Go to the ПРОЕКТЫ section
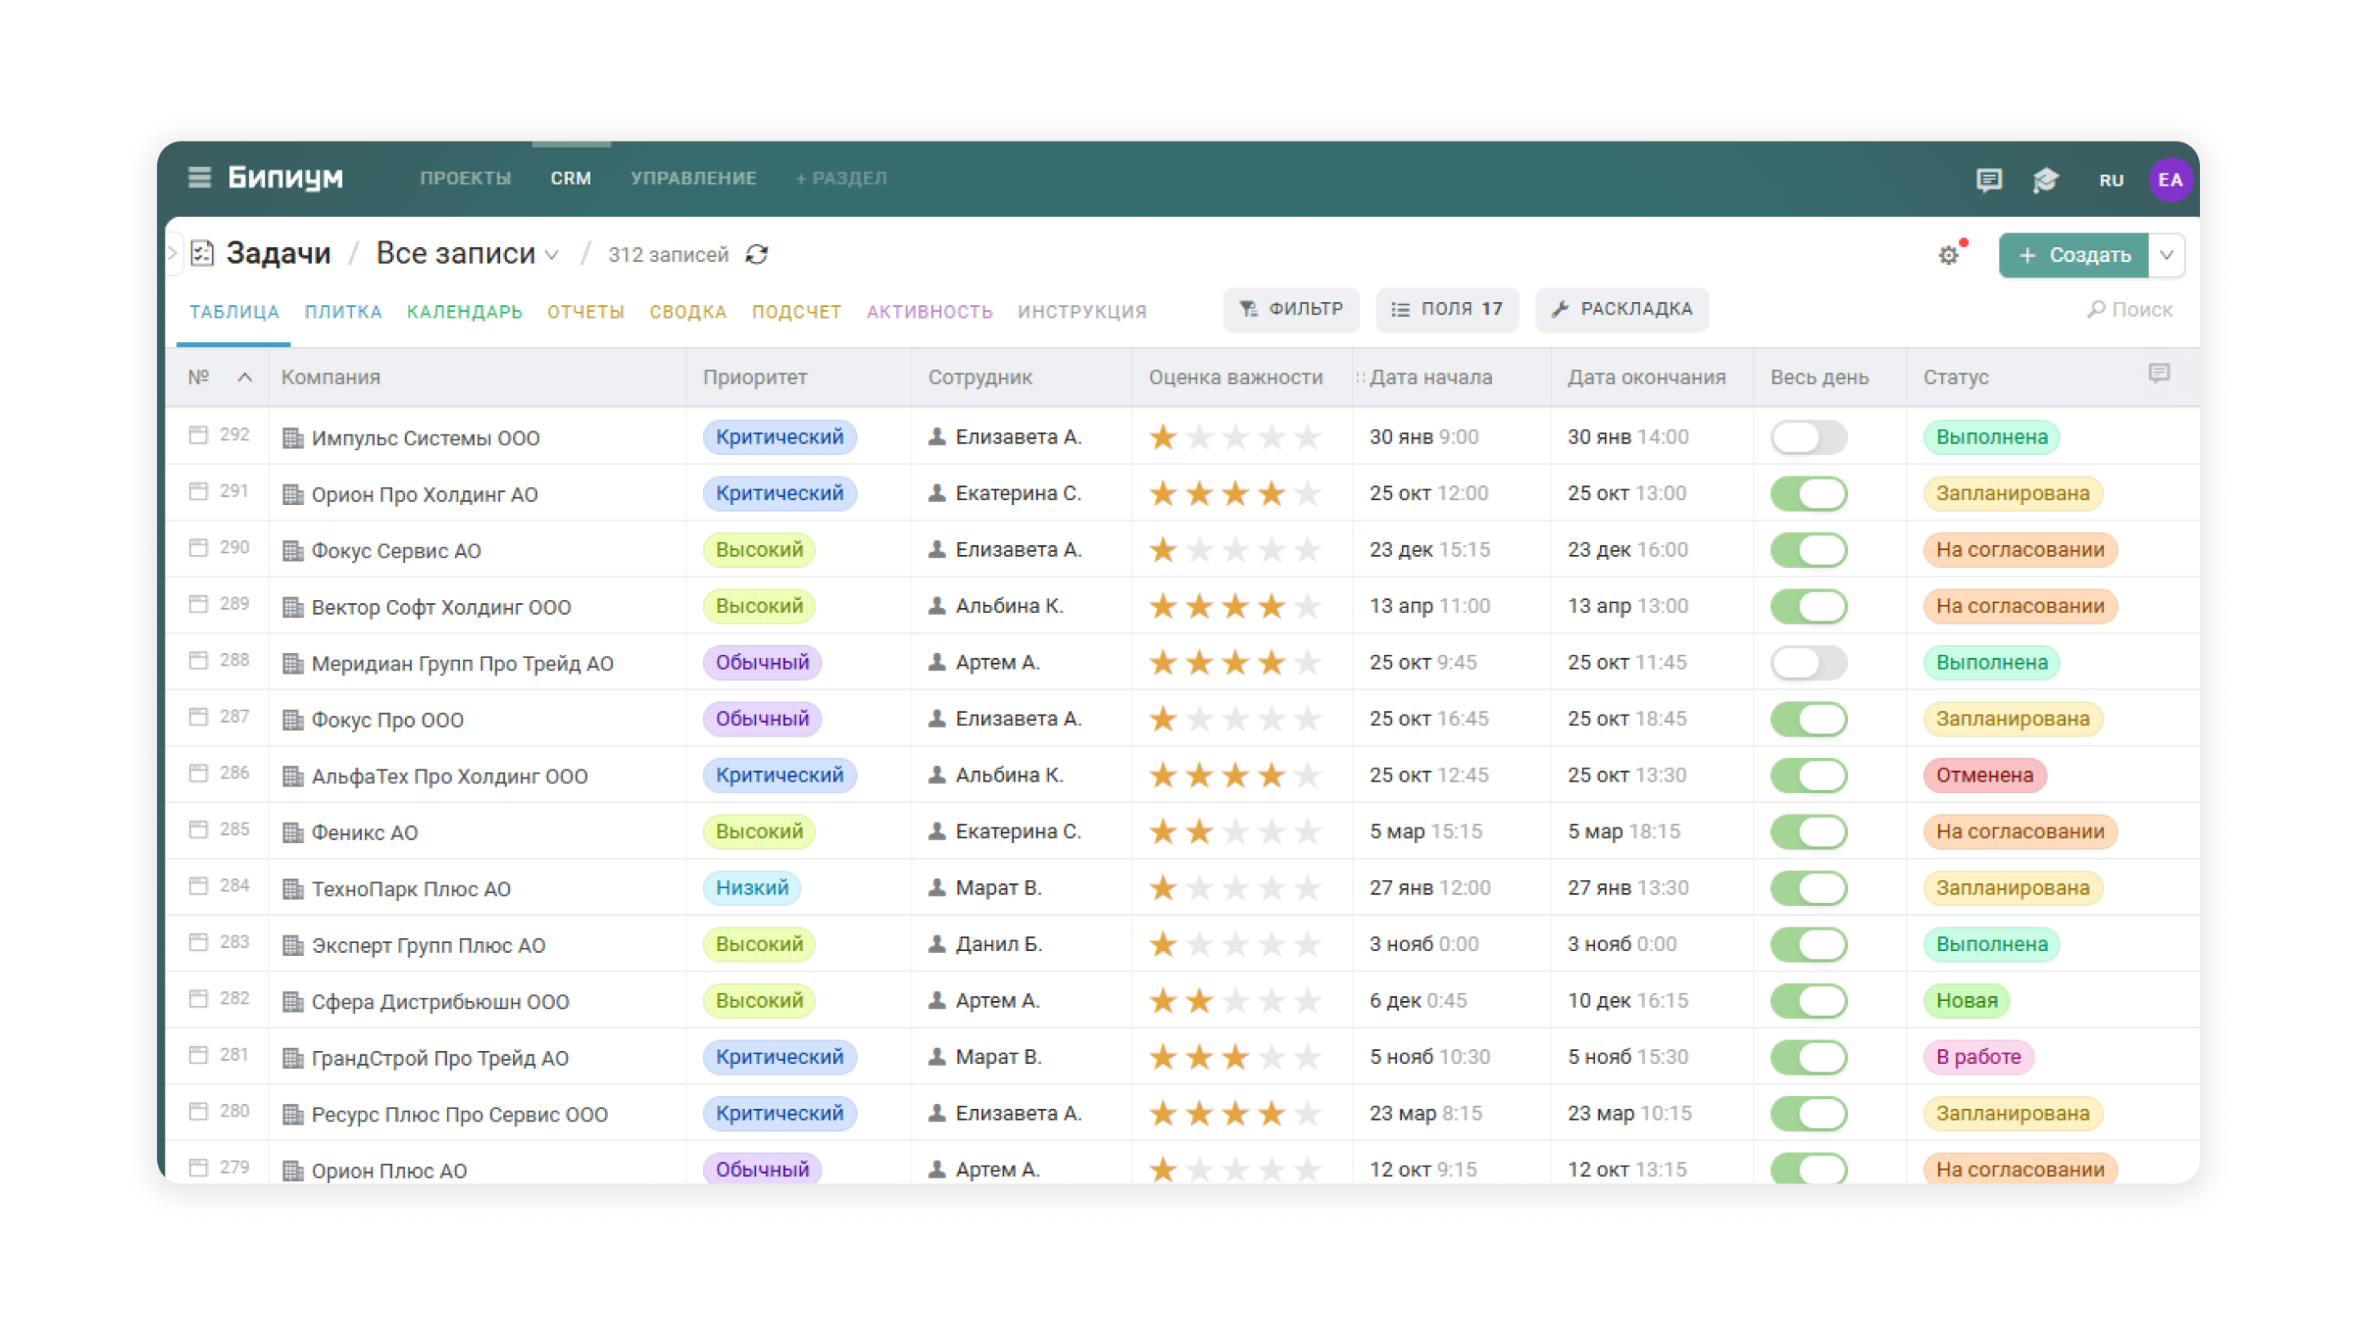Screen dimensions: 2357x1326 point(465,178)
